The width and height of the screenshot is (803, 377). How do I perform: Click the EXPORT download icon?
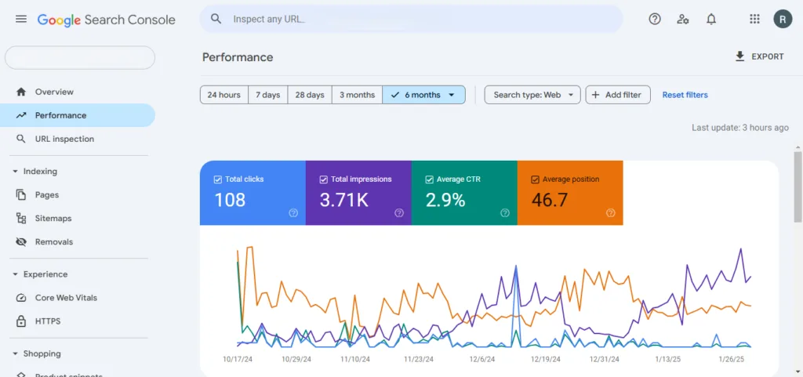click(739, 56)
